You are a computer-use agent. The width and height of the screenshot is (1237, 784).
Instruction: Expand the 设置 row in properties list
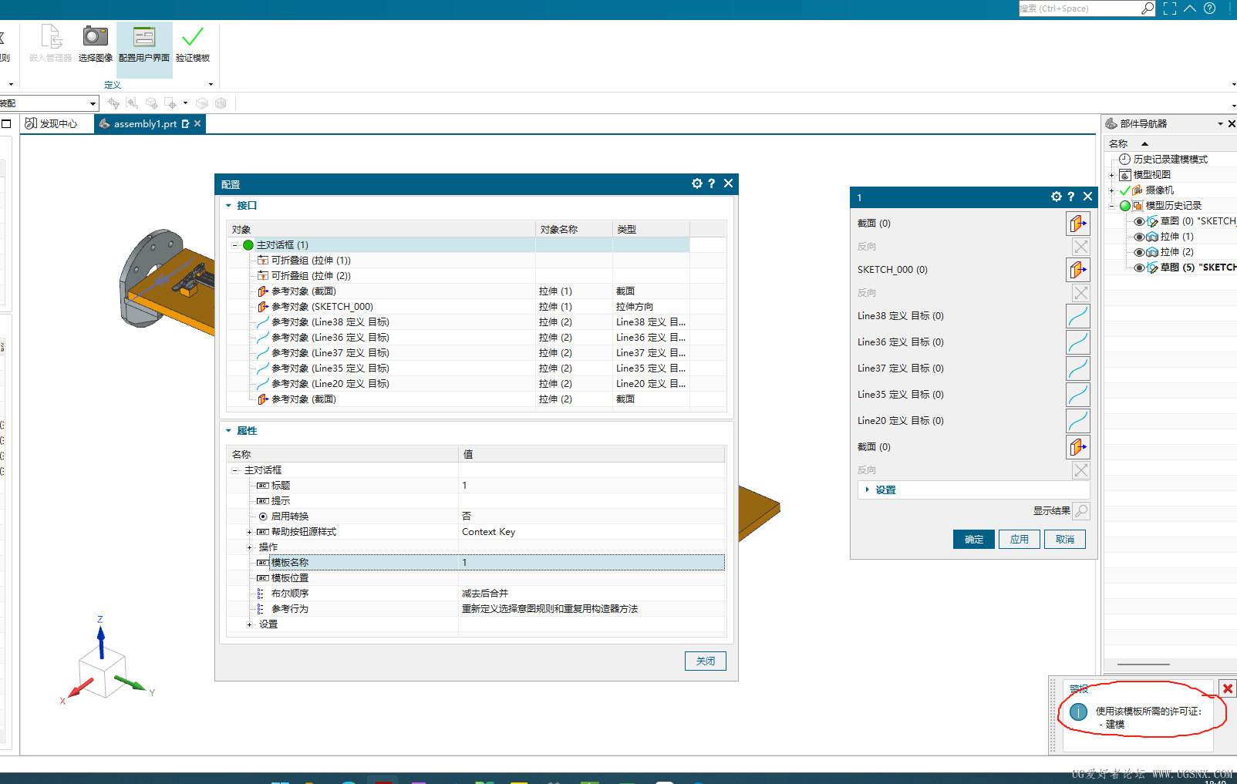pyautogui.click(x=249, y=624)
